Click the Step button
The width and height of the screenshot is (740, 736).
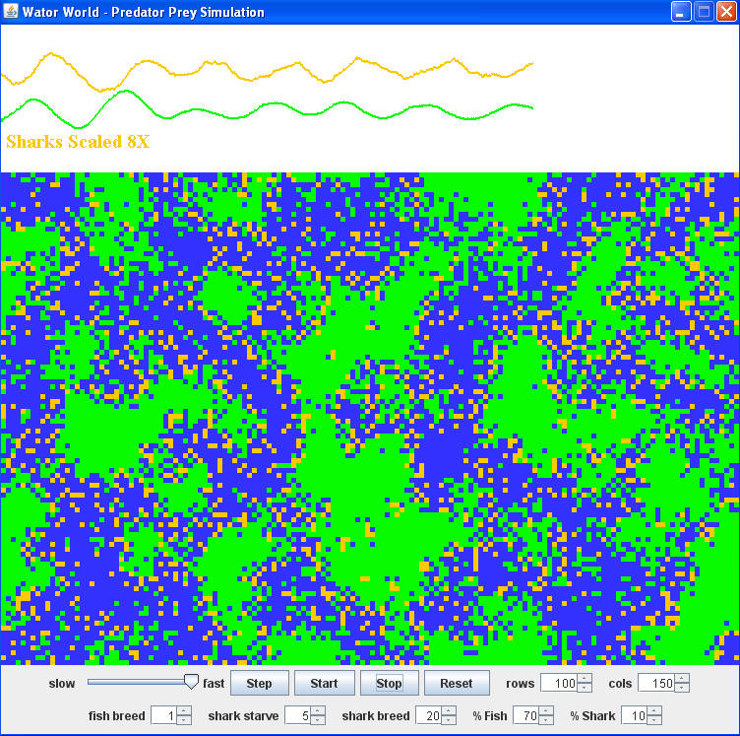tap(259, 683)
